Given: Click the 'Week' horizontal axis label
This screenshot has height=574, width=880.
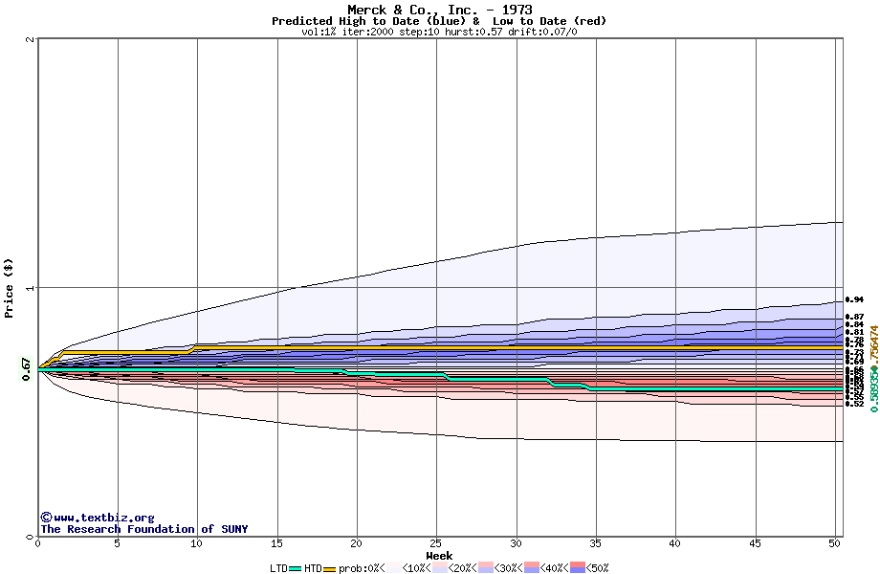Looking at the screenshot, I should point(439,556).
